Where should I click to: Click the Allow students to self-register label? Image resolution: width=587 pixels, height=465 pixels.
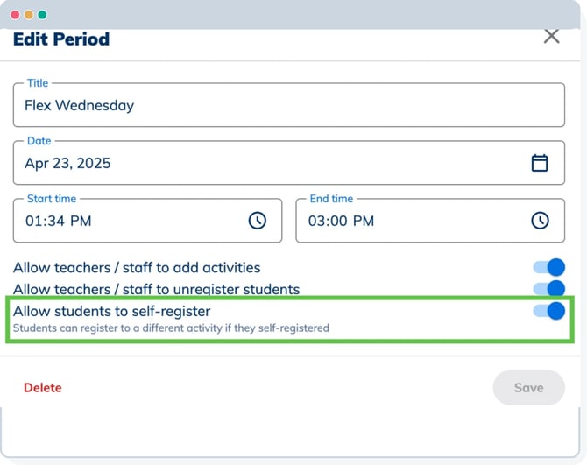click(x=112, y=311)
